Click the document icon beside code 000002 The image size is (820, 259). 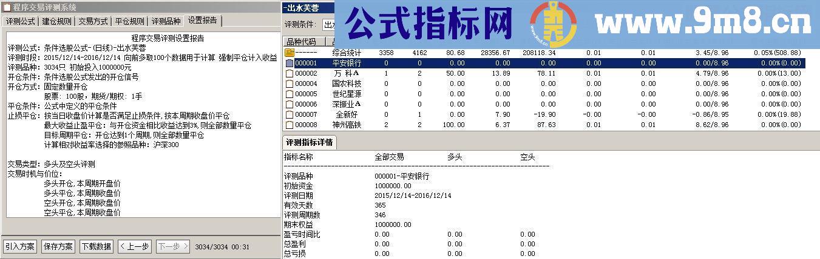click(x=289, y=73)
